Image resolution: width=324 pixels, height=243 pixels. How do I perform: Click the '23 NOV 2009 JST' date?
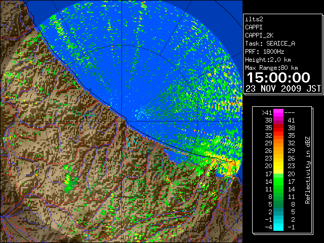click(283, 89)
